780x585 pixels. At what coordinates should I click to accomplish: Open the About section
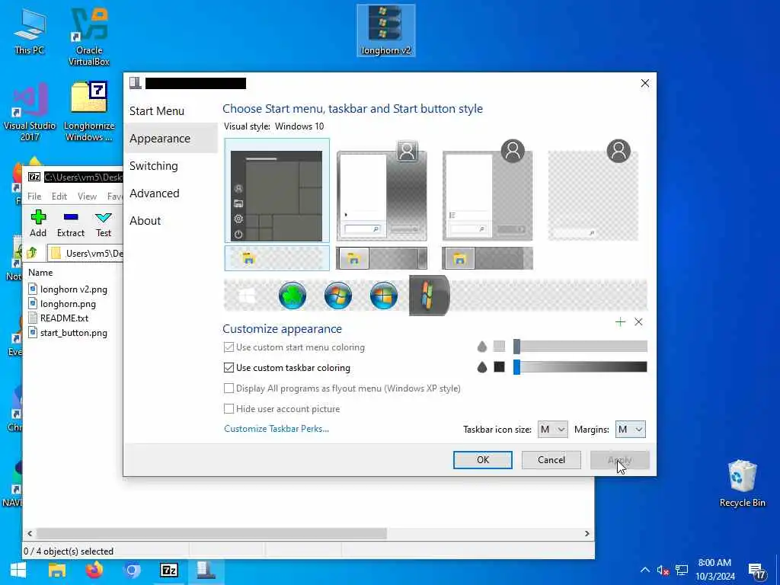145,220
